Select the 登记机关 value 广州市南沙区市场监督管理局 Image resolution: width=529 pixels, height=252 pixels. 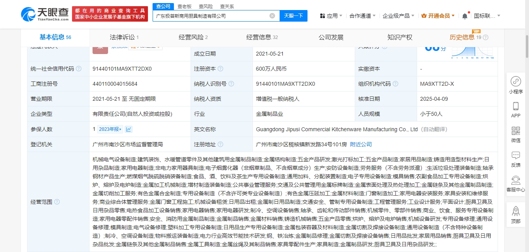[128, 144]
